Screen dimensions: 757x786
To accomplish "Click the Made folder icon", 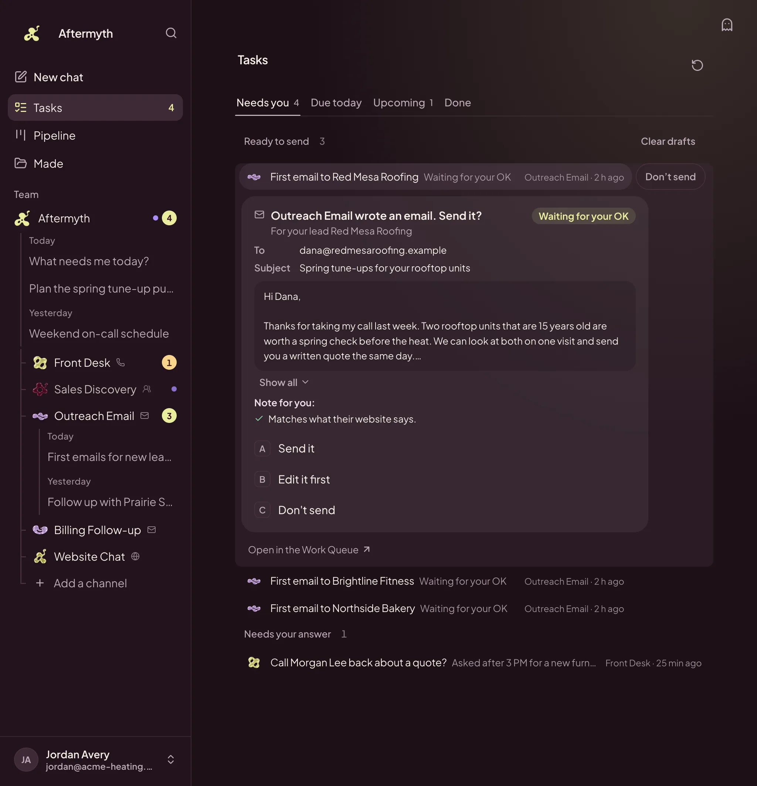I will [20, 163].
